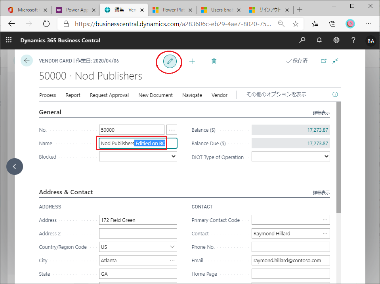Click the Home Page field

[290, 274]
